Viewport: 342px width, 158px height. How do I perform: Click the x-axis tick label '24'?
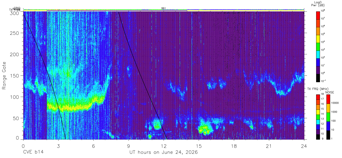coord(304,146)
